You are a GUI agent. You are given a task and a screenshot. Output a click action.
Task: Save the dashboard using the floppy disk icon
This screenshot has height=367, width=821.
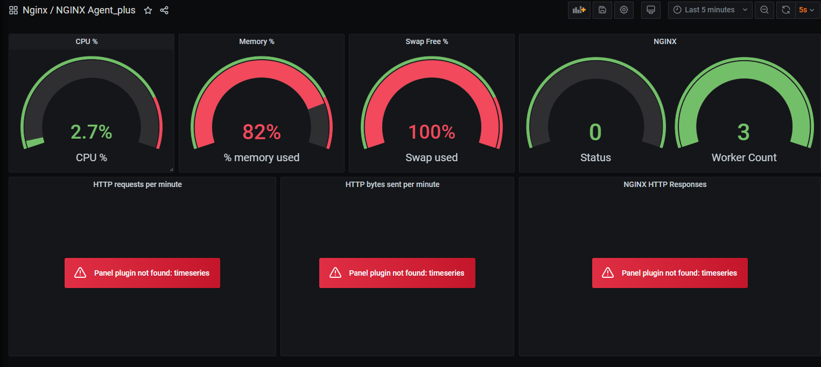[x=602, y=10]
